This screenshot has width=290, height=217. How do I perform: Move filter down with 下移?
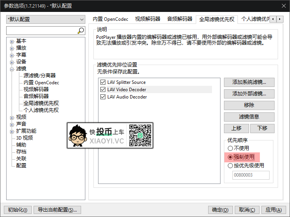262,128
